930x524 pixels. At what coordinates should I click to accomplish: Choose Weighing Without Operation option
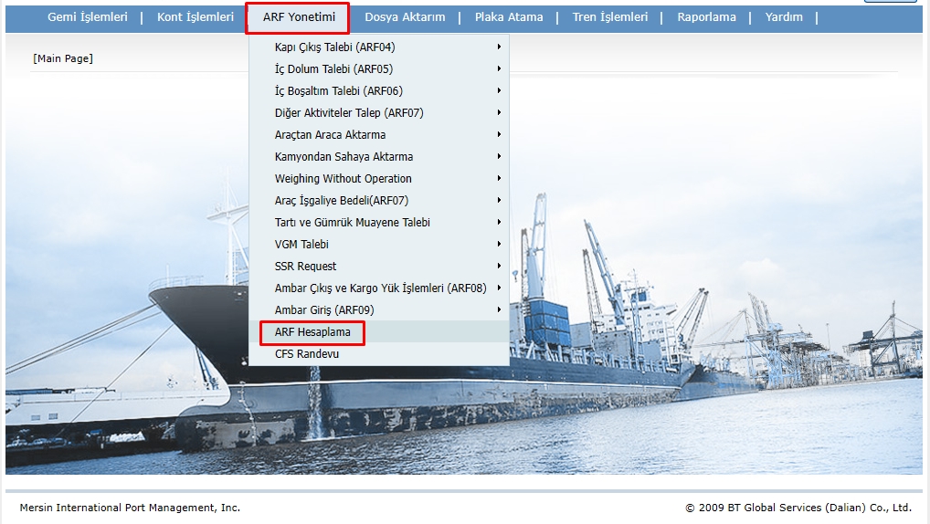tap(343, 179)
